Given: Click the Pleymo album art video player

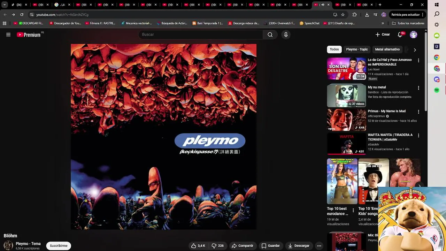Looking at the screenshot, I should 163,137.
